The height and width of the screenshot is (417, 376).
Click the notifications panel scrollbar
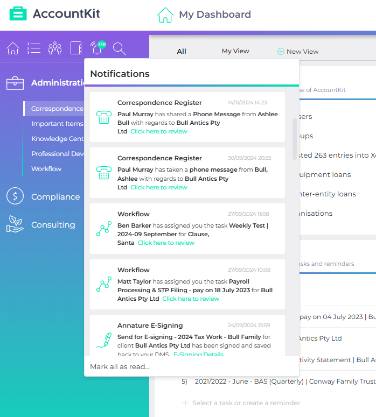(295, 139)
